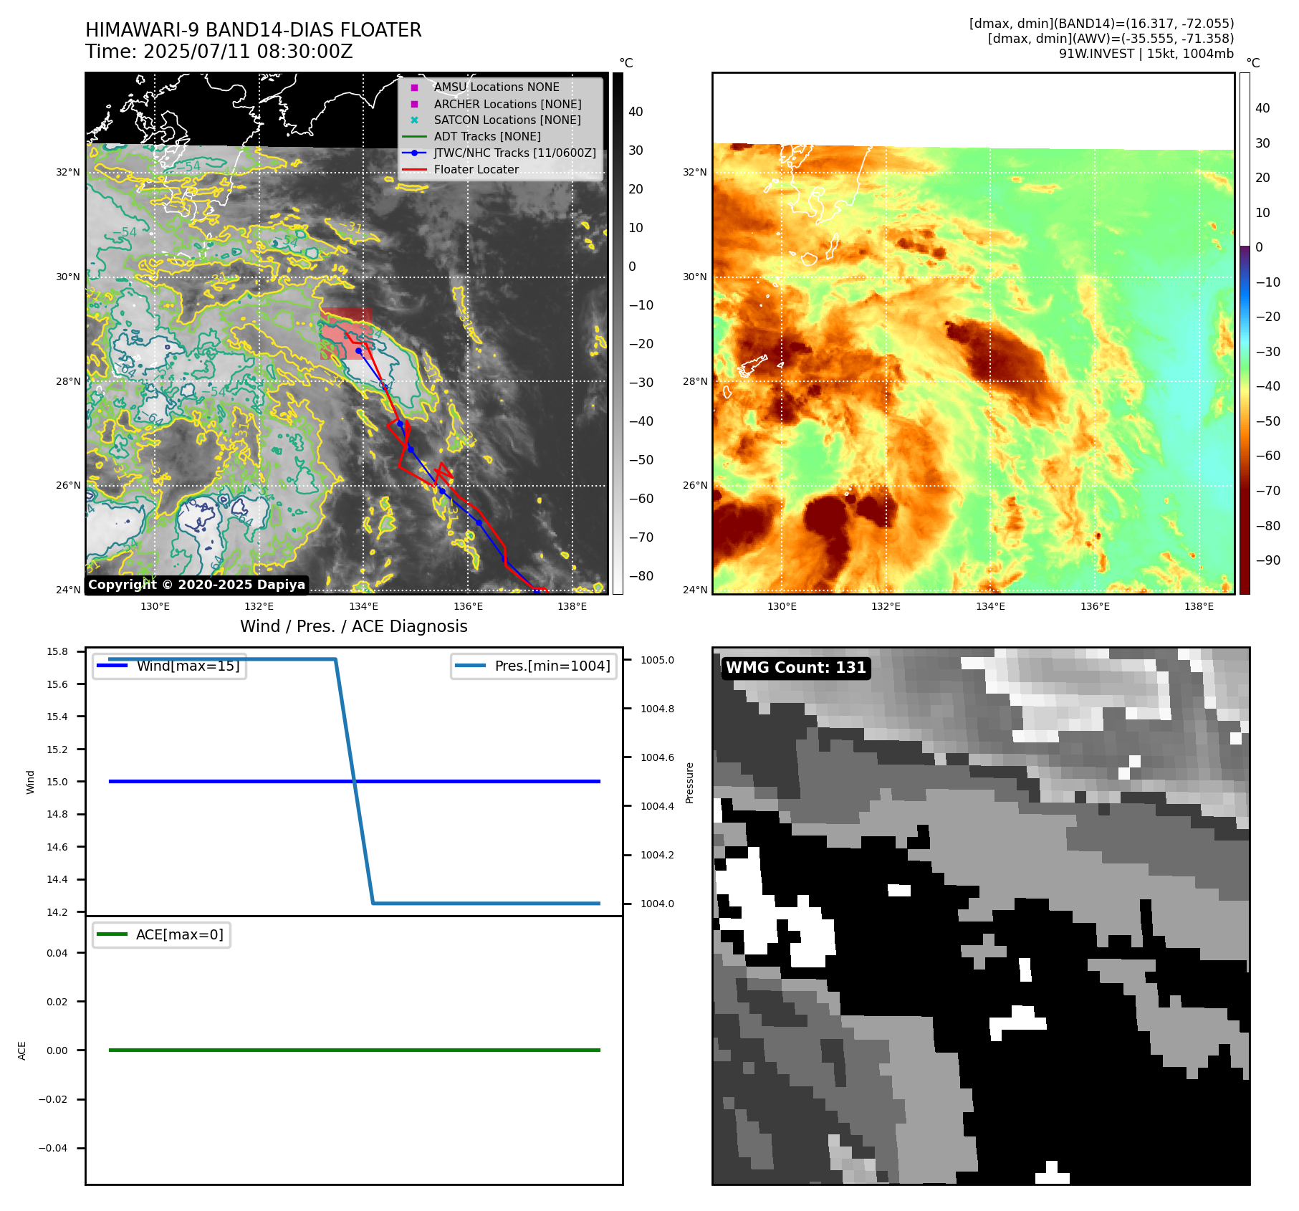Image resolution: width=1299 pixels, height=1211 pixels.
Task: Click the '0.00' ACE axis tick
Action: pyautogui.click(x=57, y=1050)
